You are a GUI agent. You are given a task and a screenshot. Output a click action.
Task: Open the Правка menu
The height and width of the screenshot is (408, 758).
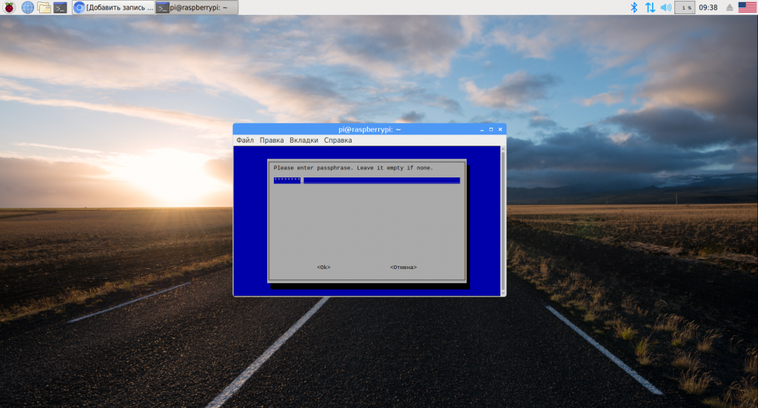[272, 140]
